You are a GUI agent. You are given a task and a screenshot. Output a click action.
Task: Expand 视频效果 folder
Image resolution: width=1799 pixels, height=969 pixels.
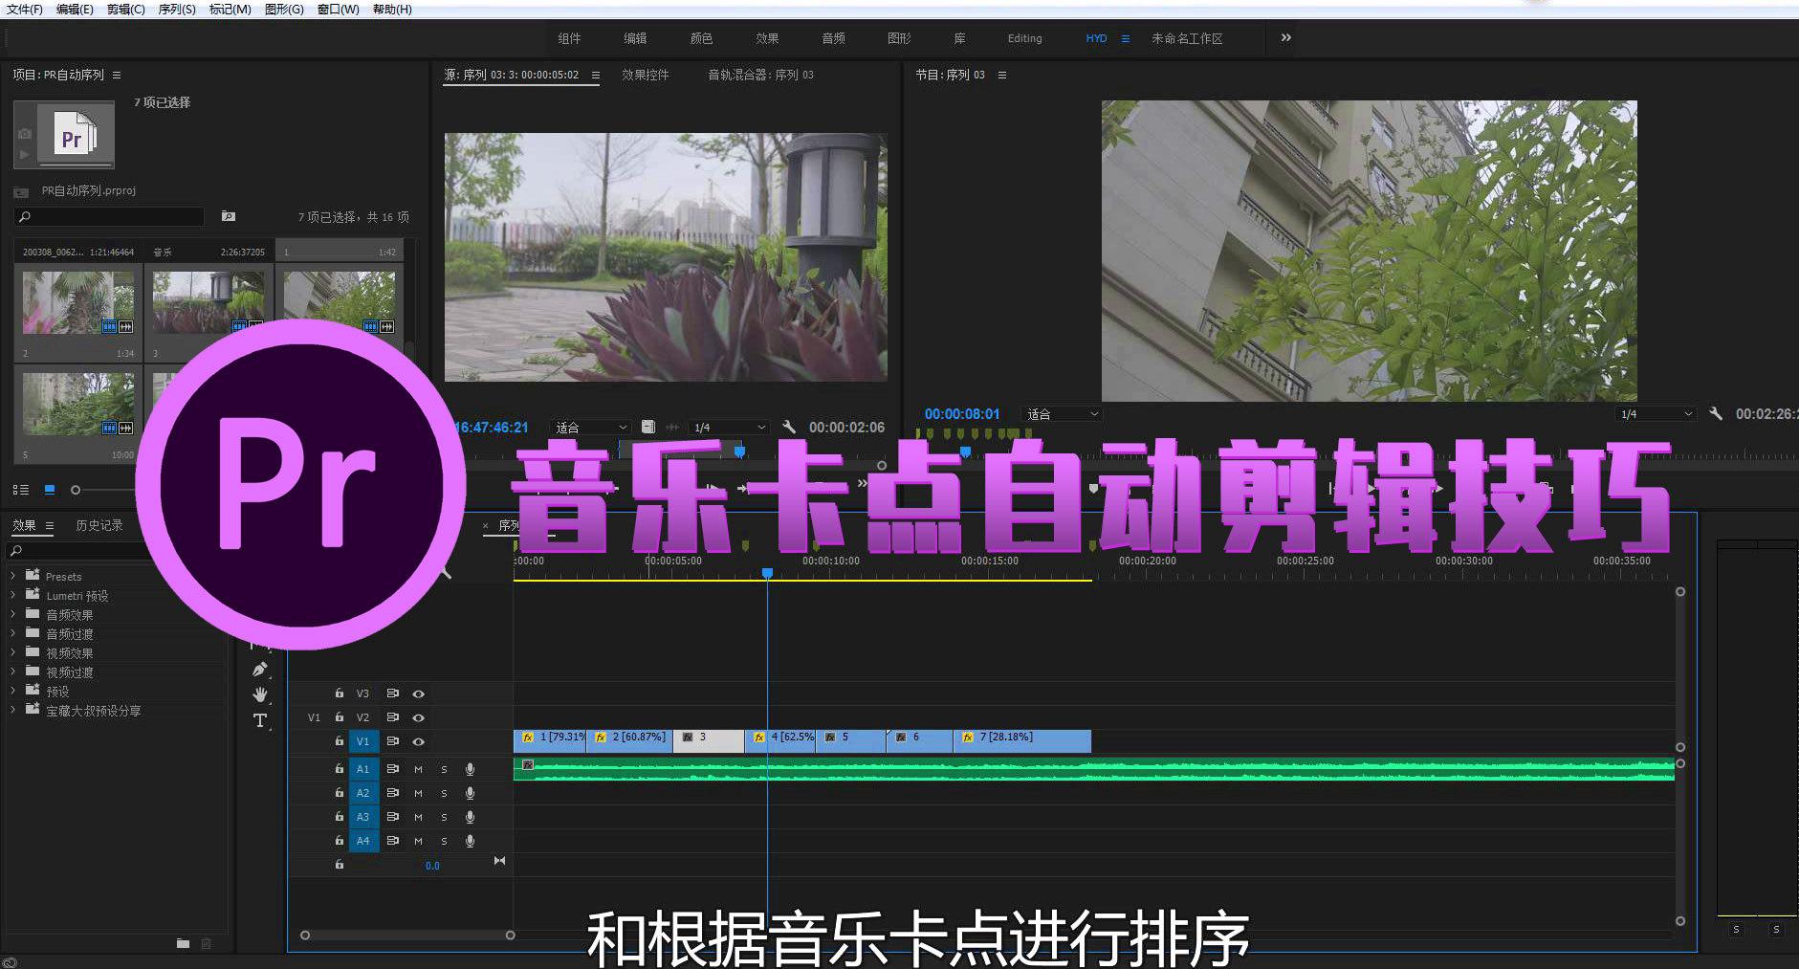tap(12, 652)
